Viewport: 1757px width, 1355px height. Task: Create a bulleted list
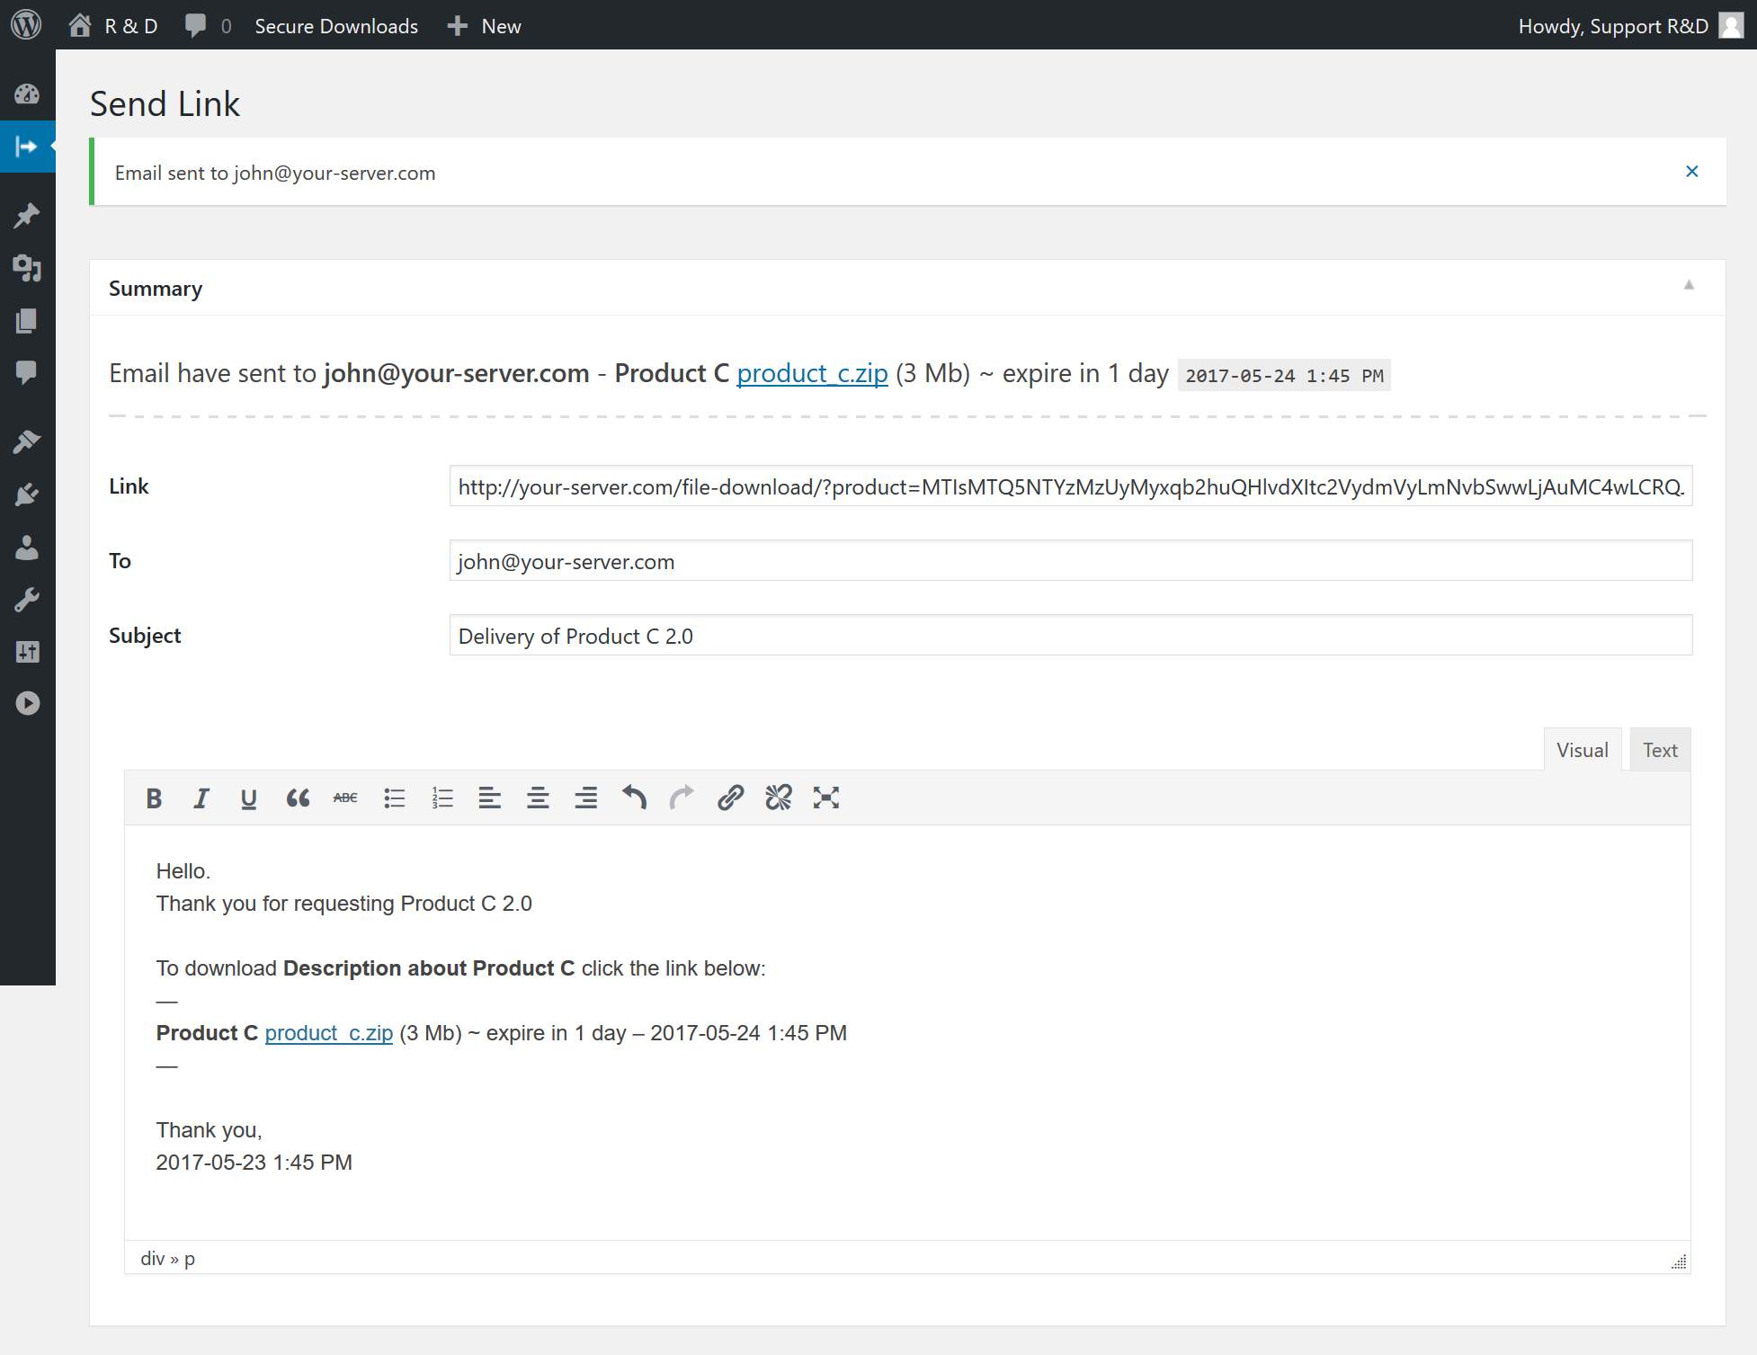(394, 798)
